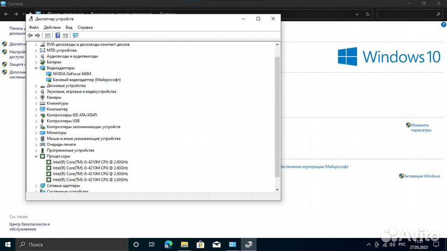Click the Мыши и иные указывающие устройства icon
447x251 pixels.
click(x=42, y=139)
